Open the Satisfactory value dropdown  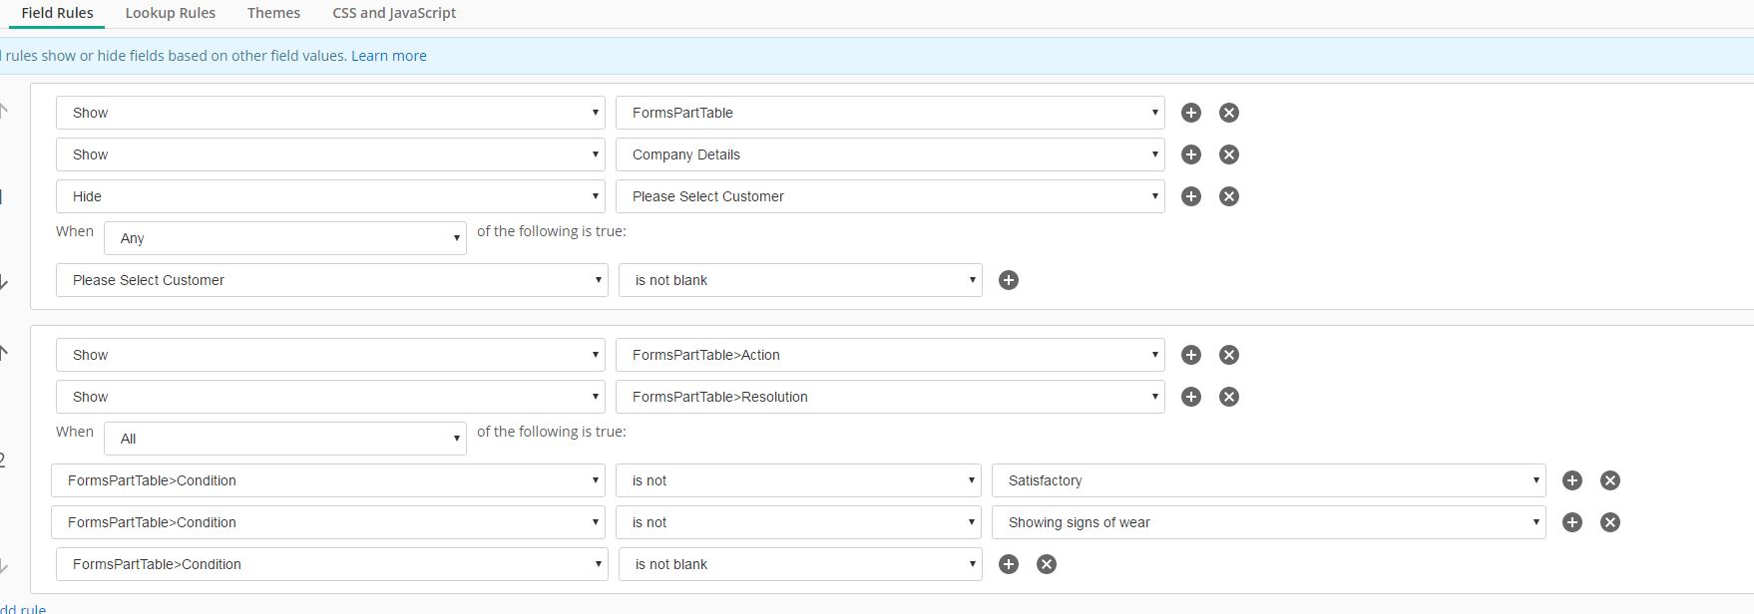[1268, 480]
